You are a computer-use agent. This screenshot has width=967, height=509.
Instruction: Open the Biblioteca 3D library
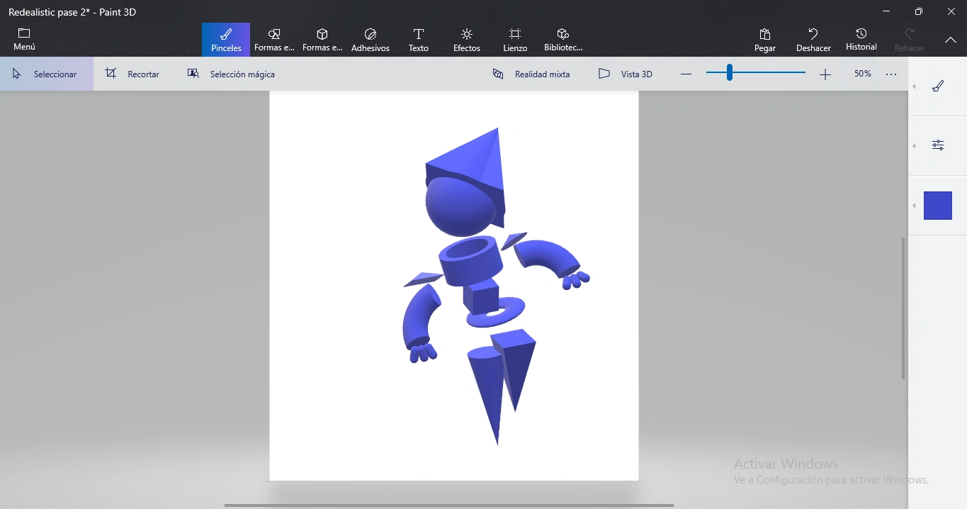point(563,40)
